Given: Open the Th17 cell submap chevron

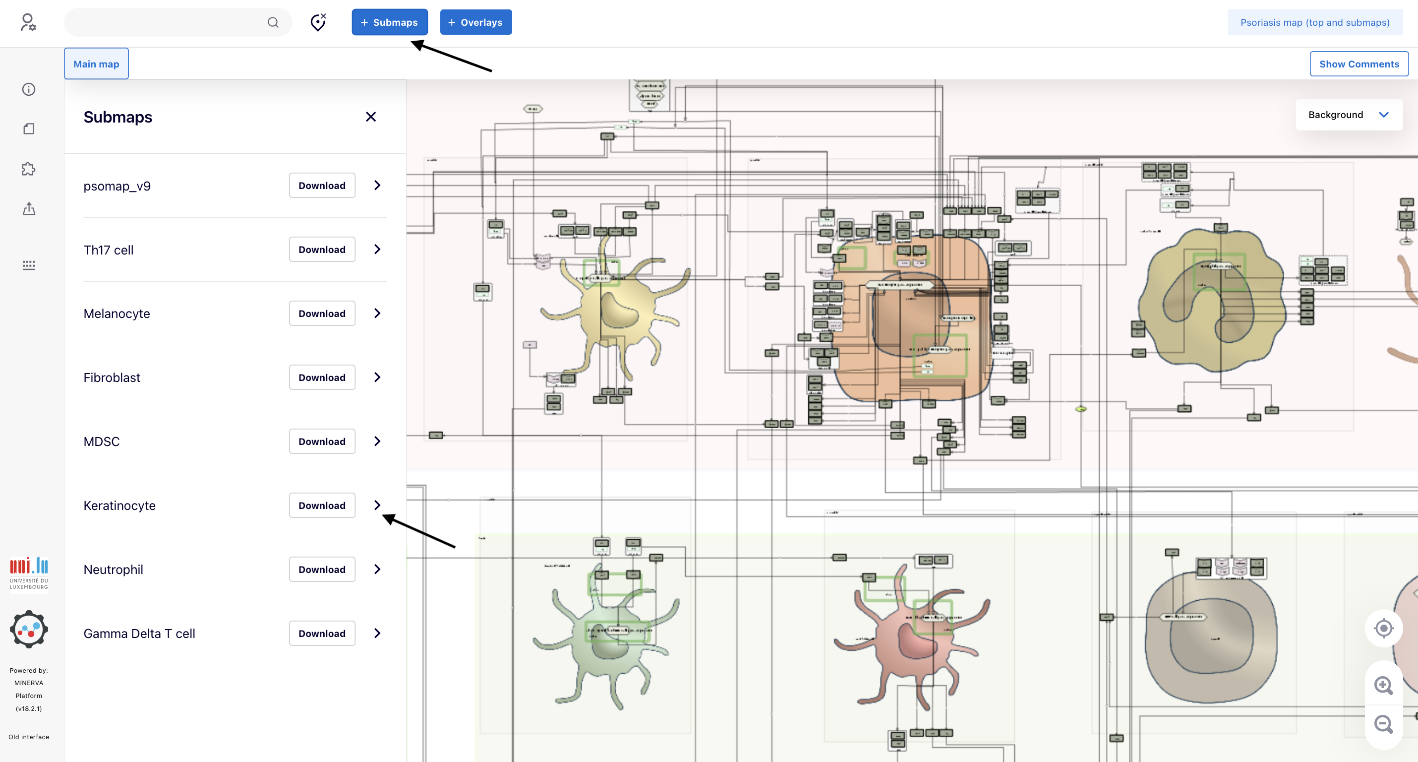Looking at the screenshot, I should pyautogui.click(x=377, y=250).
